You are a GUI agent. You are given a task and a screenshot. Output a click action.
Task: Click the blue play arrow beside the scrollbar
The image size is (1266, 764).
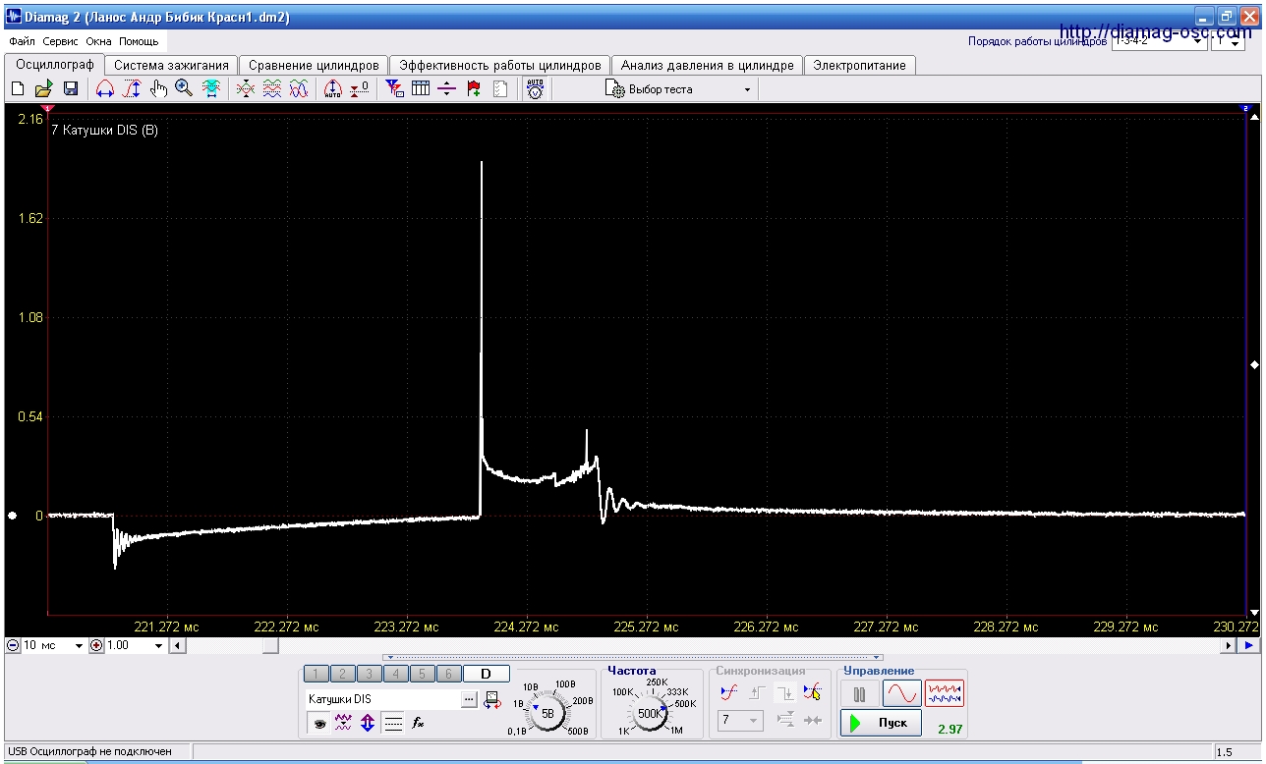click(1248, 645)
